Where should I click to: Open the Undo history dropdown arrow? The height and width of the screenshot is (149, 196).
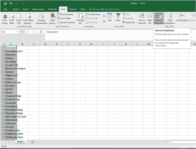(14, 3)
